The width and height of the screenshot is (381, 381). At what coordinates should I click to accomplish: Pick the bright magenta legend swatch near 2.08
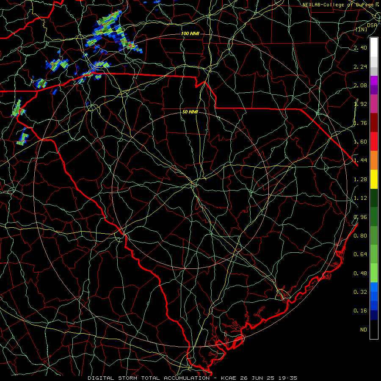click(x=374, y=80)
